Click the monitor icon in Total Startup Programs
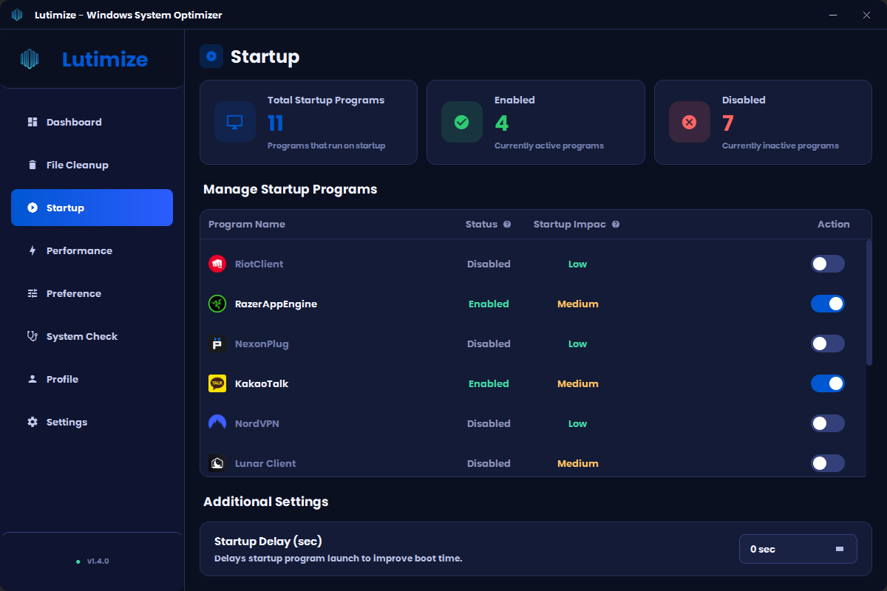 coord(234,122)
